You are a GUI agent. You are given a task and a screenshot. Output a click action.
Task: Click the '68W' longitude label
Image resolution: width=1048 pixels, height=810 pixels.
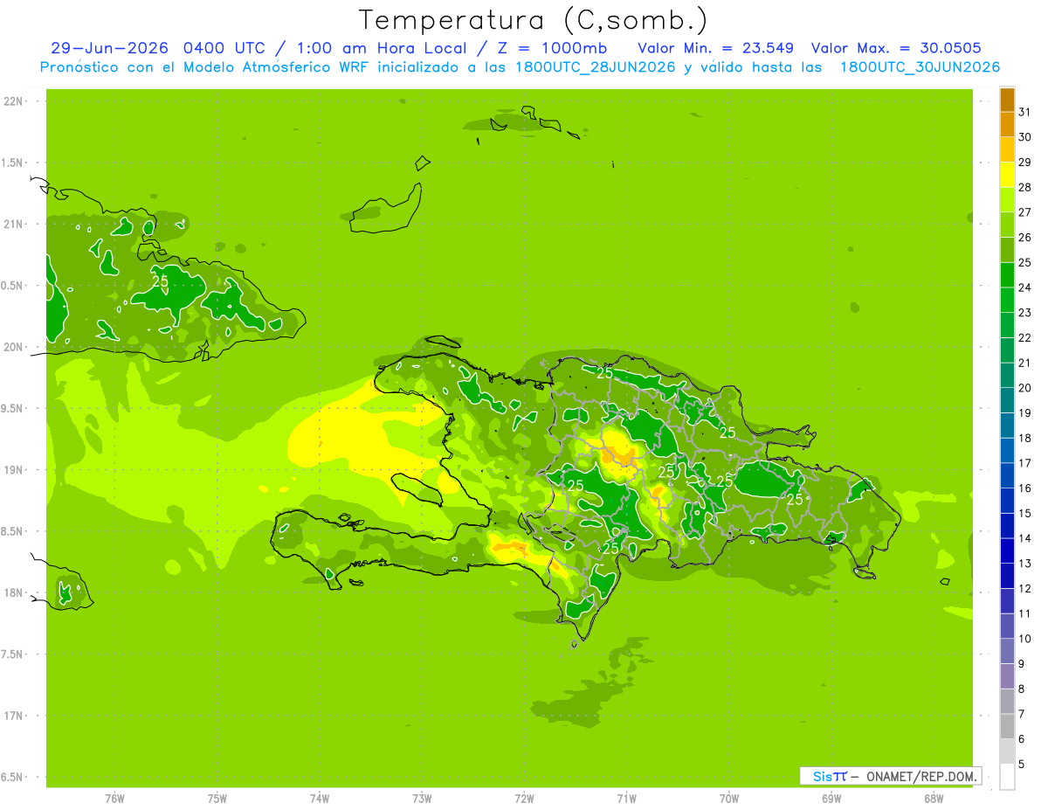pyautogui.click(x=934, y=798)
